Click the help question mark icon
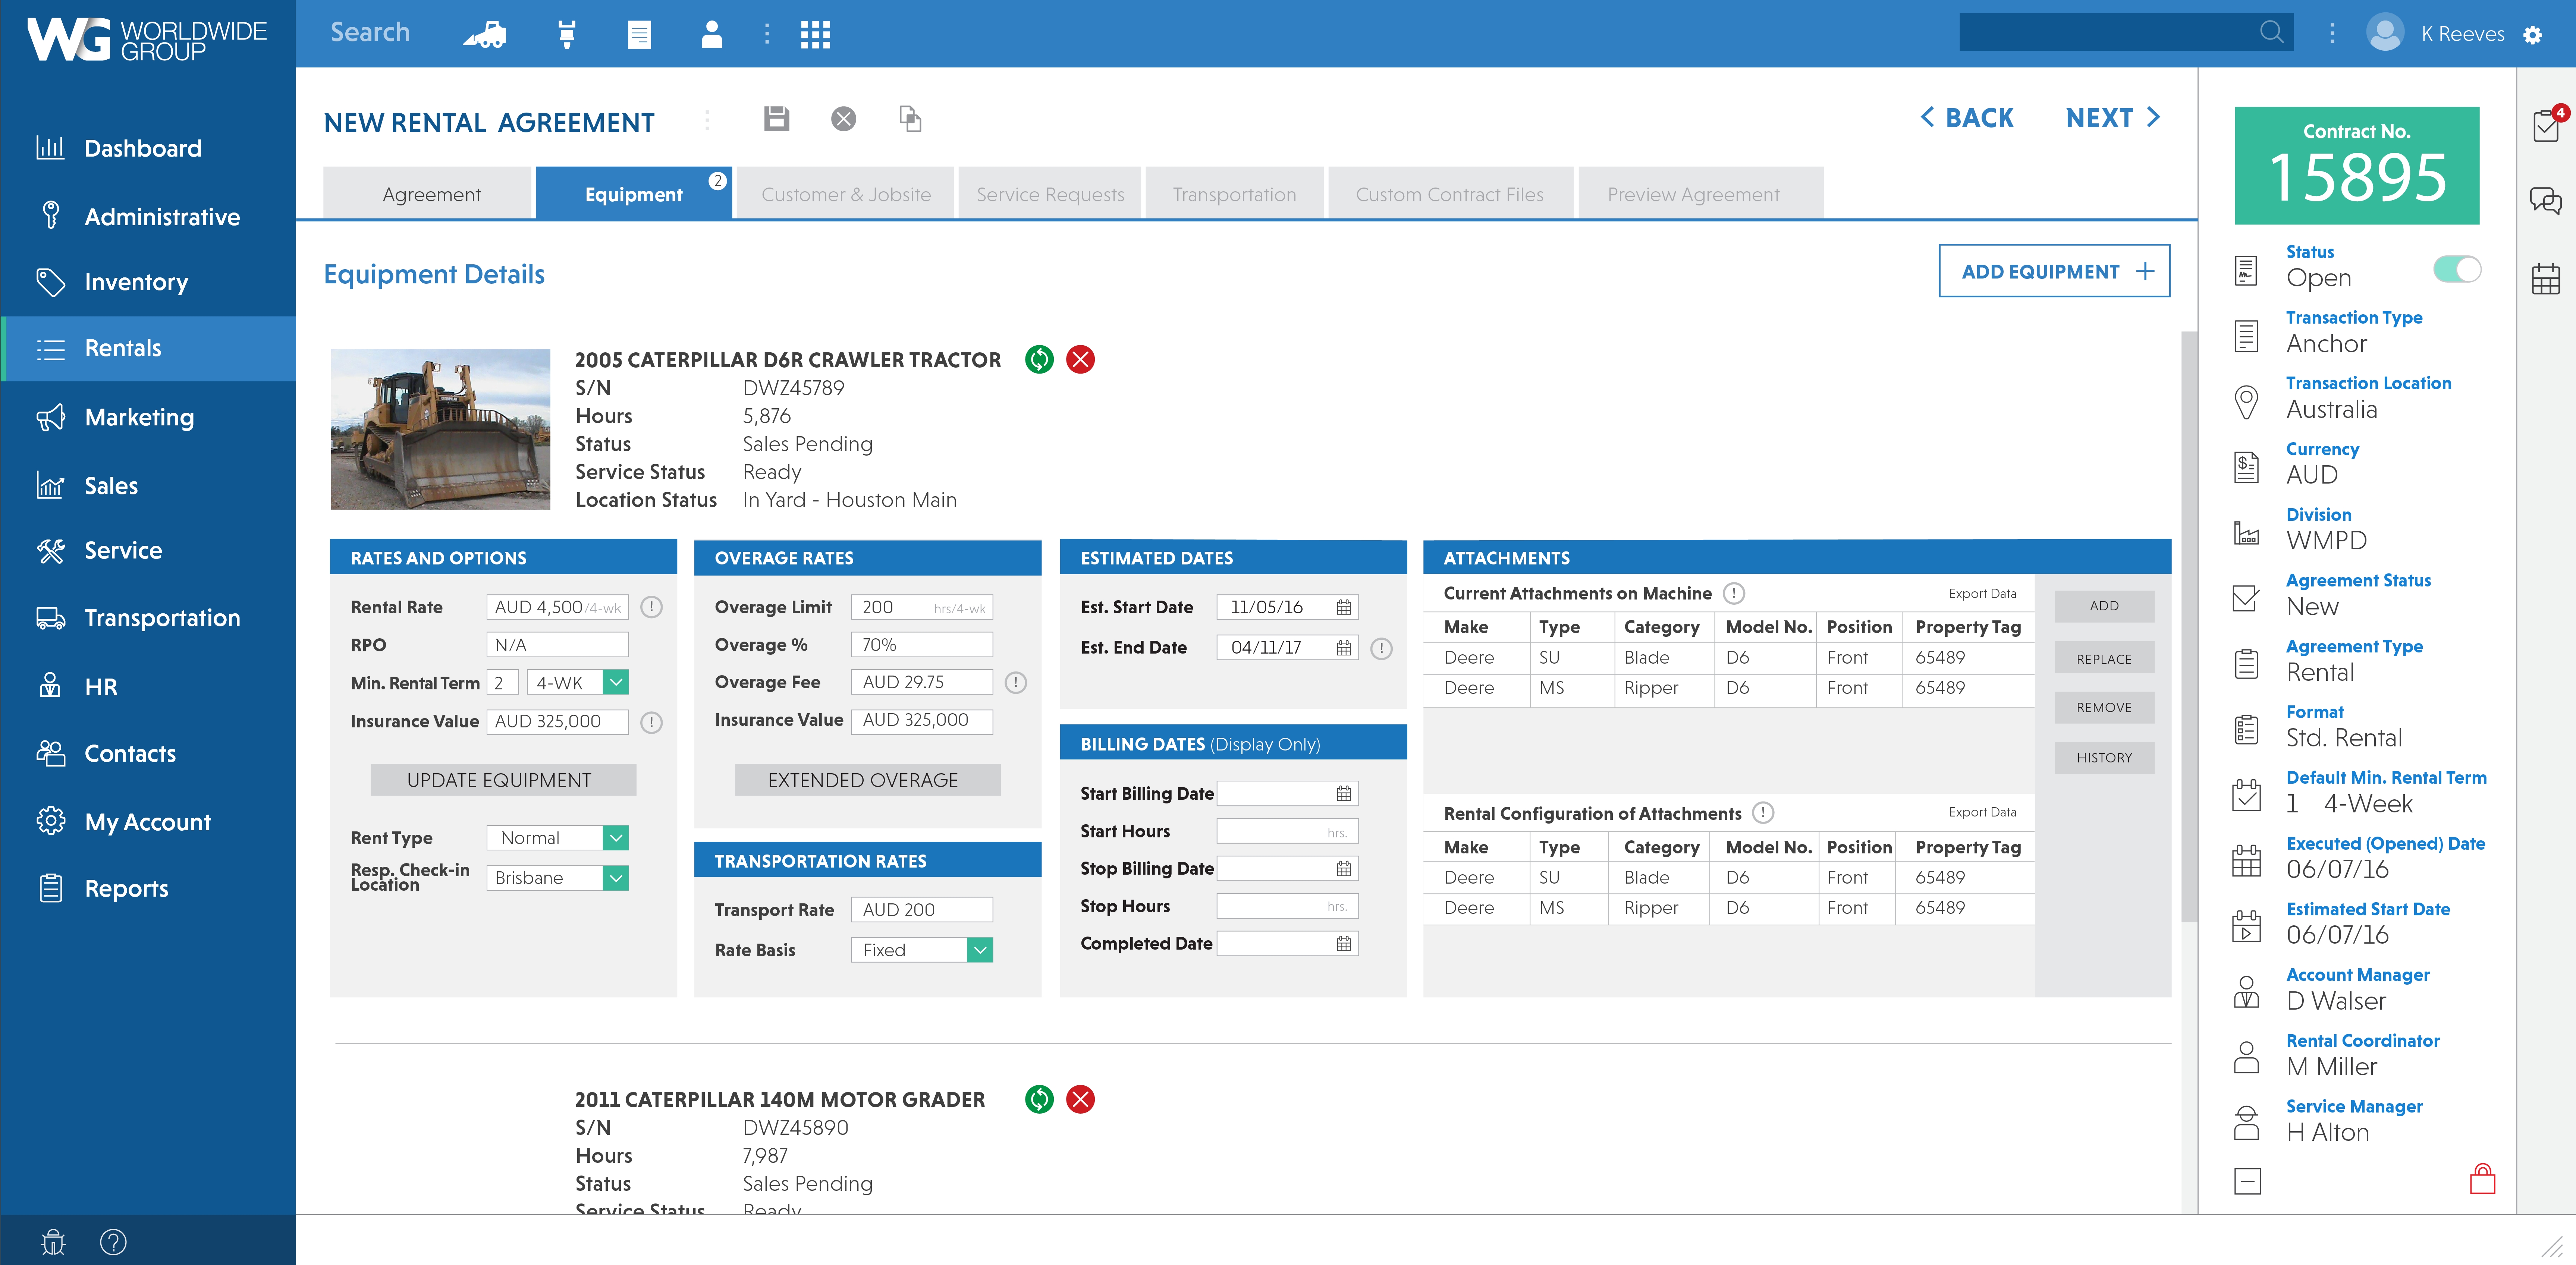Viewport: 2576px width, 1265px height. click(113, 1242)
